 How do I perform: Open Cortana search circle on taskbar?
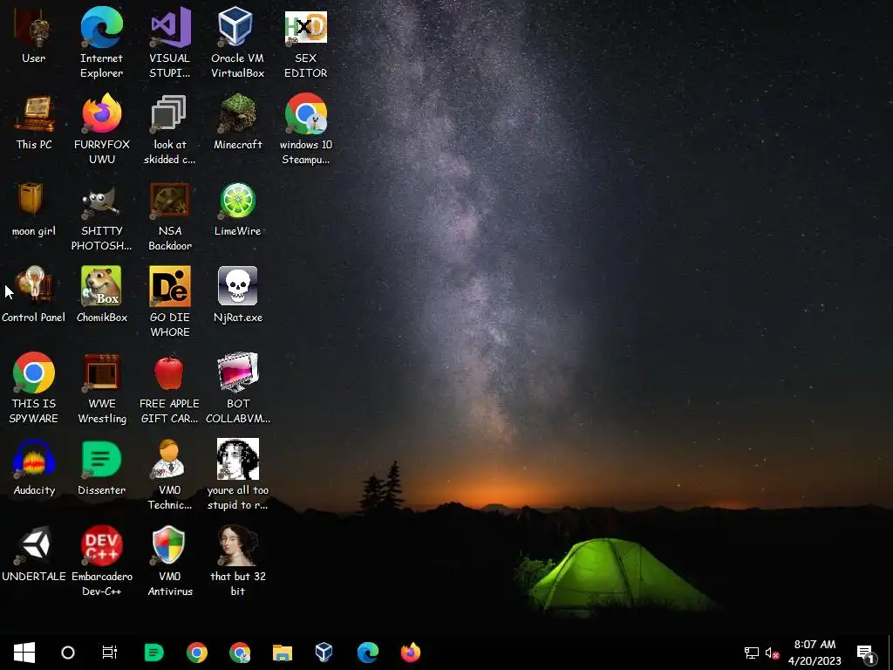[68, 653]
